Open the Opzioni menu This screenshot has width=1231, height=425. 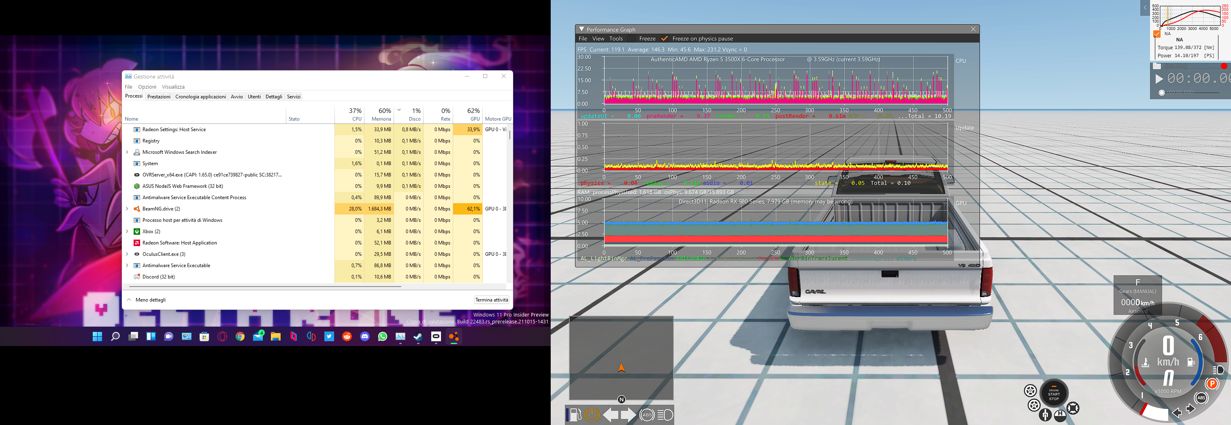click(147, 87)
